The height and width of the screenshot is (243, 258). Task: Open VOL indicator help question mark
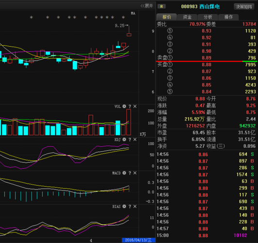click(x=130, y=106)
